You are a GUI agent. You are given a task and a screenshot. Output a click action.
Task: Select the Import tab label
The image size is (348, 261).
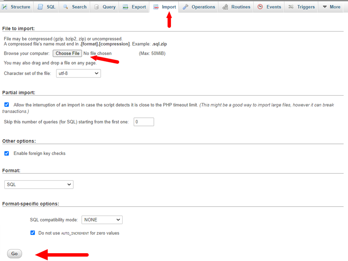tap(169, 7)
